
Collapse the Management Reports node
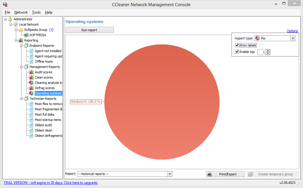click(x=21, y=67)
